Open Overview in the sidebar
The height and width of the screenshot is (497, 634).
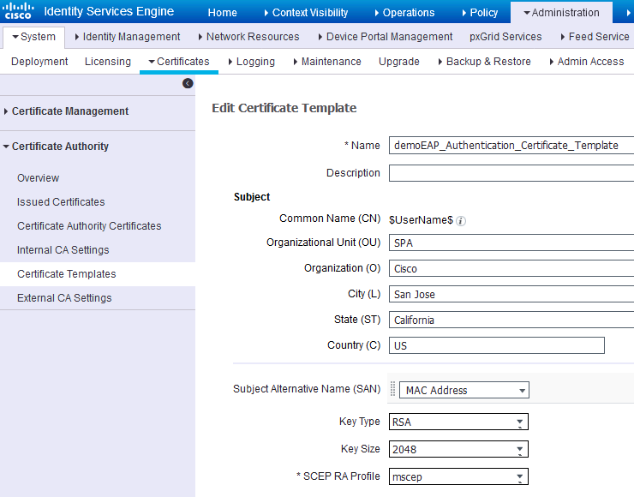[38, 178]
